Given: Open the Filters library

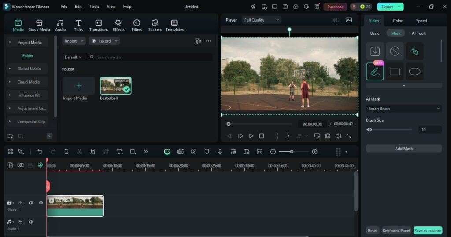Looking at the screenshot, I should 137,25.
